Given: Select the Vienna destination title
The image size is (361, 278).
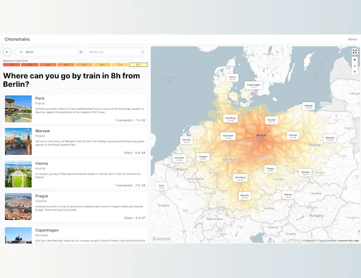Looking at the screenshot, I should click(41, 163).
